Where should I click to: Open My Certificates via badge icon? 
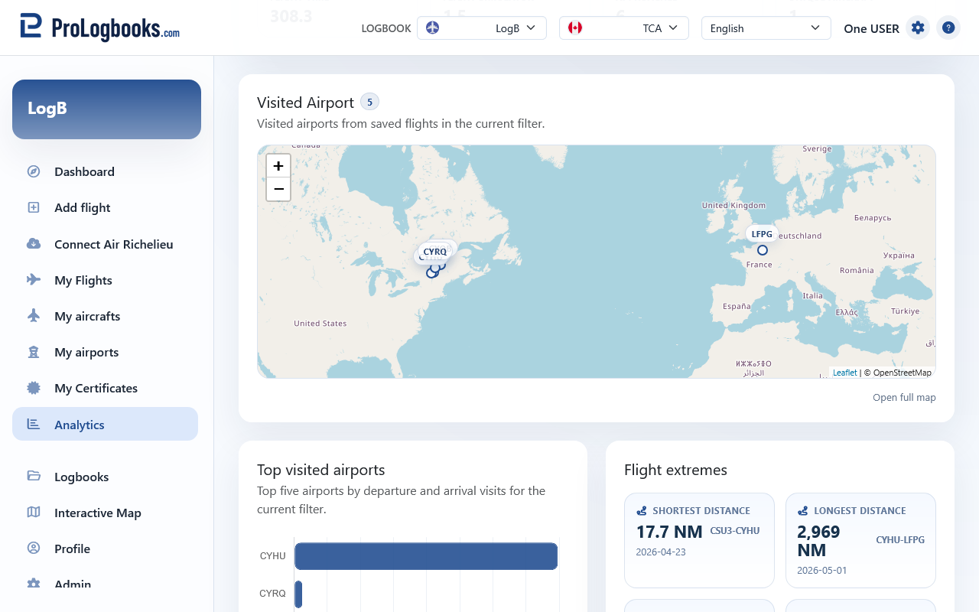click(x=34, y=388)
